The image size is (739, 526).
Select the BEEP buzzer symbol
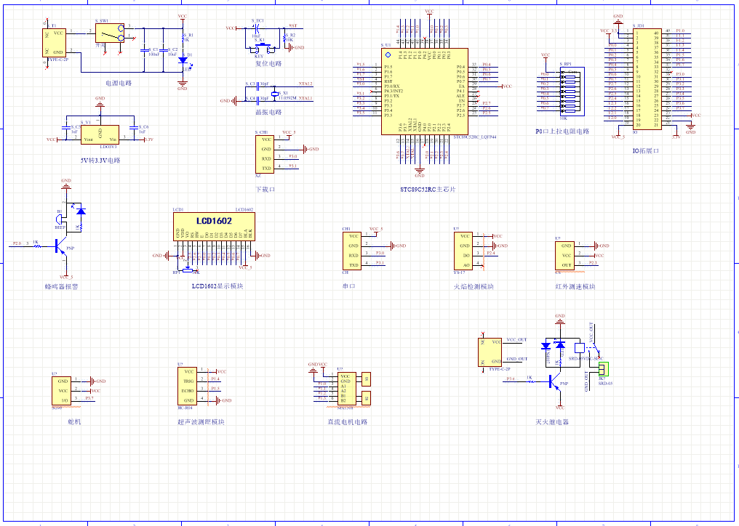click(x=59, y=220)
